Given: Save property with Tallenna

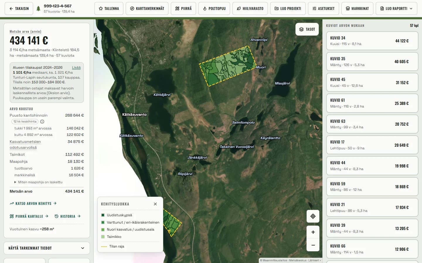Looking at the screenshot, I should click(109, 8).
